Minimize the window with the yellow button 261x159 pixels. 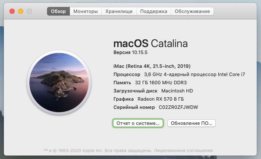[x=21, y=11]
